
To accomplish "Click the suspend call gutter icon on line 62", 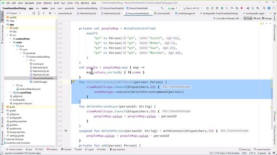I will pos(66,130).
